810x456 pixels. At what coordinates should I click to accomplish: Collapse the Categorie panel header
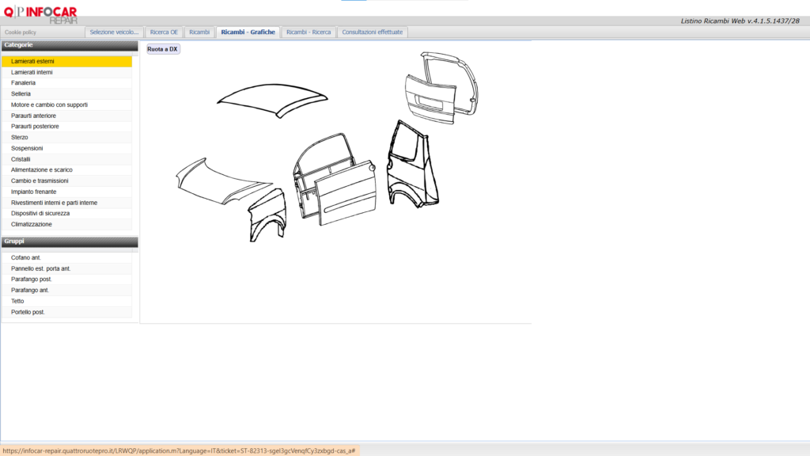[70, 45]
